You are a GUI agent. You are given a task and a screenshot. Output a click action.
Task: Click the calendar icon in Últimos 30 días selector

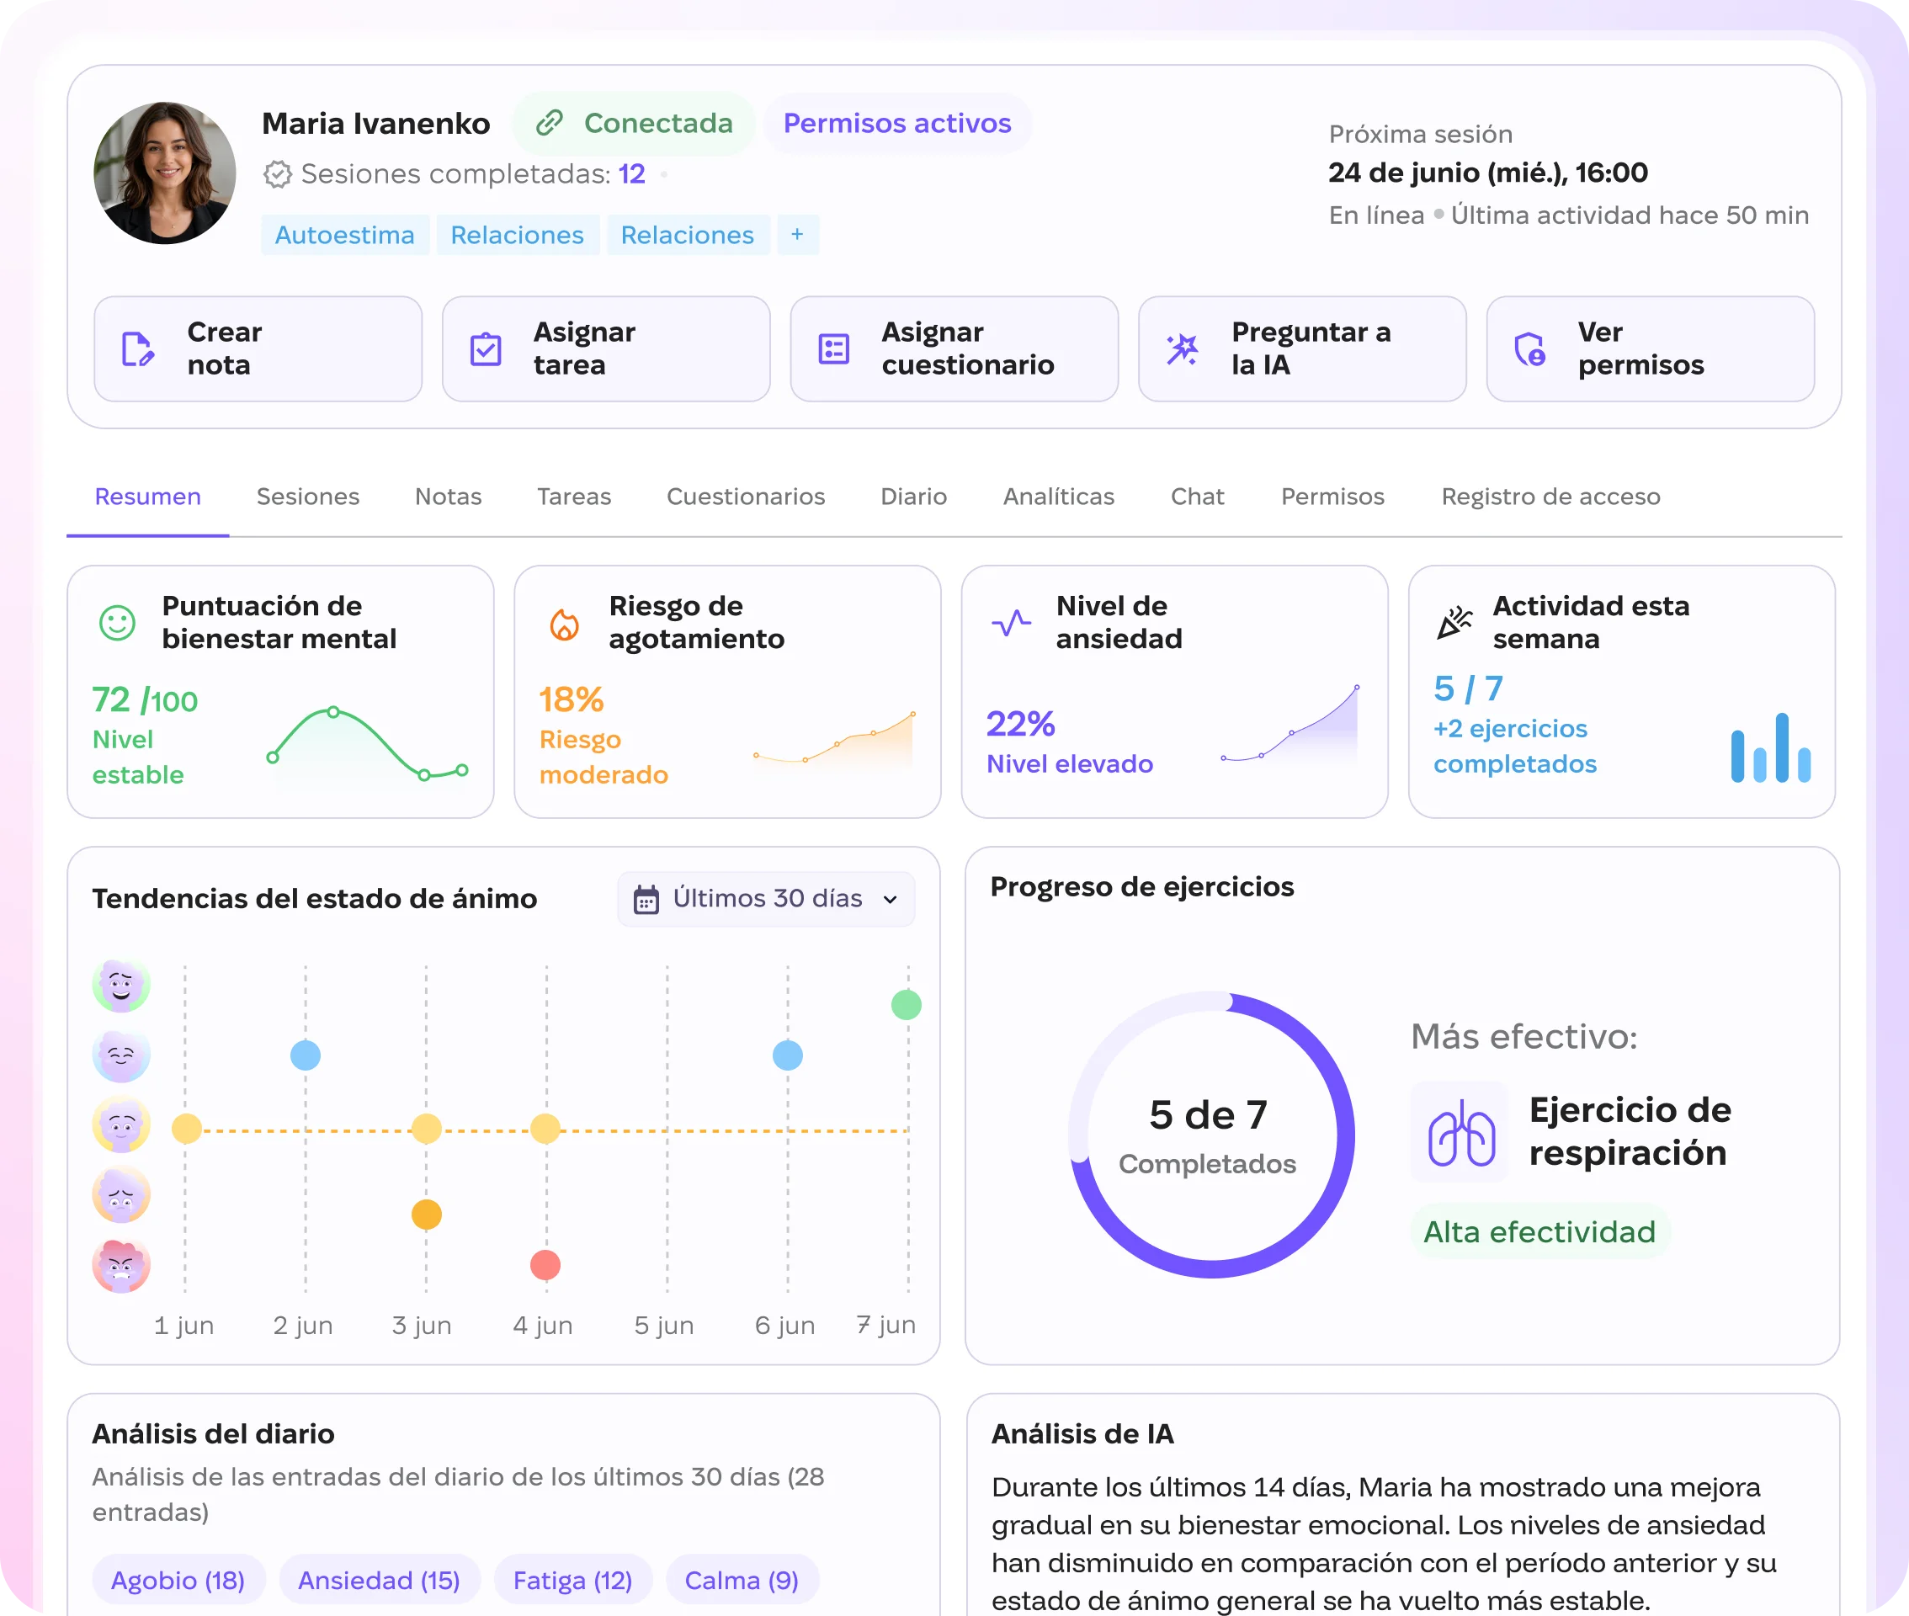coord(646,900)
